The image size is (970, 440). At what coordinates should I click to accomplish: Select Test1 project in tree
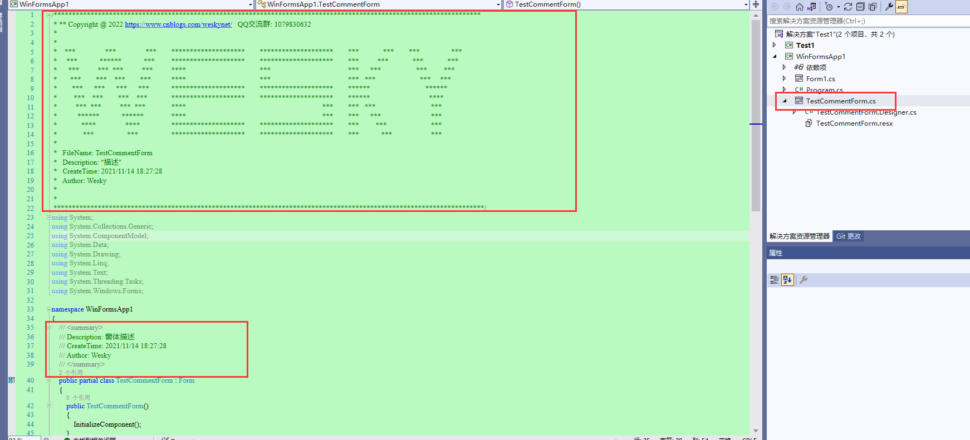[805, 45]
